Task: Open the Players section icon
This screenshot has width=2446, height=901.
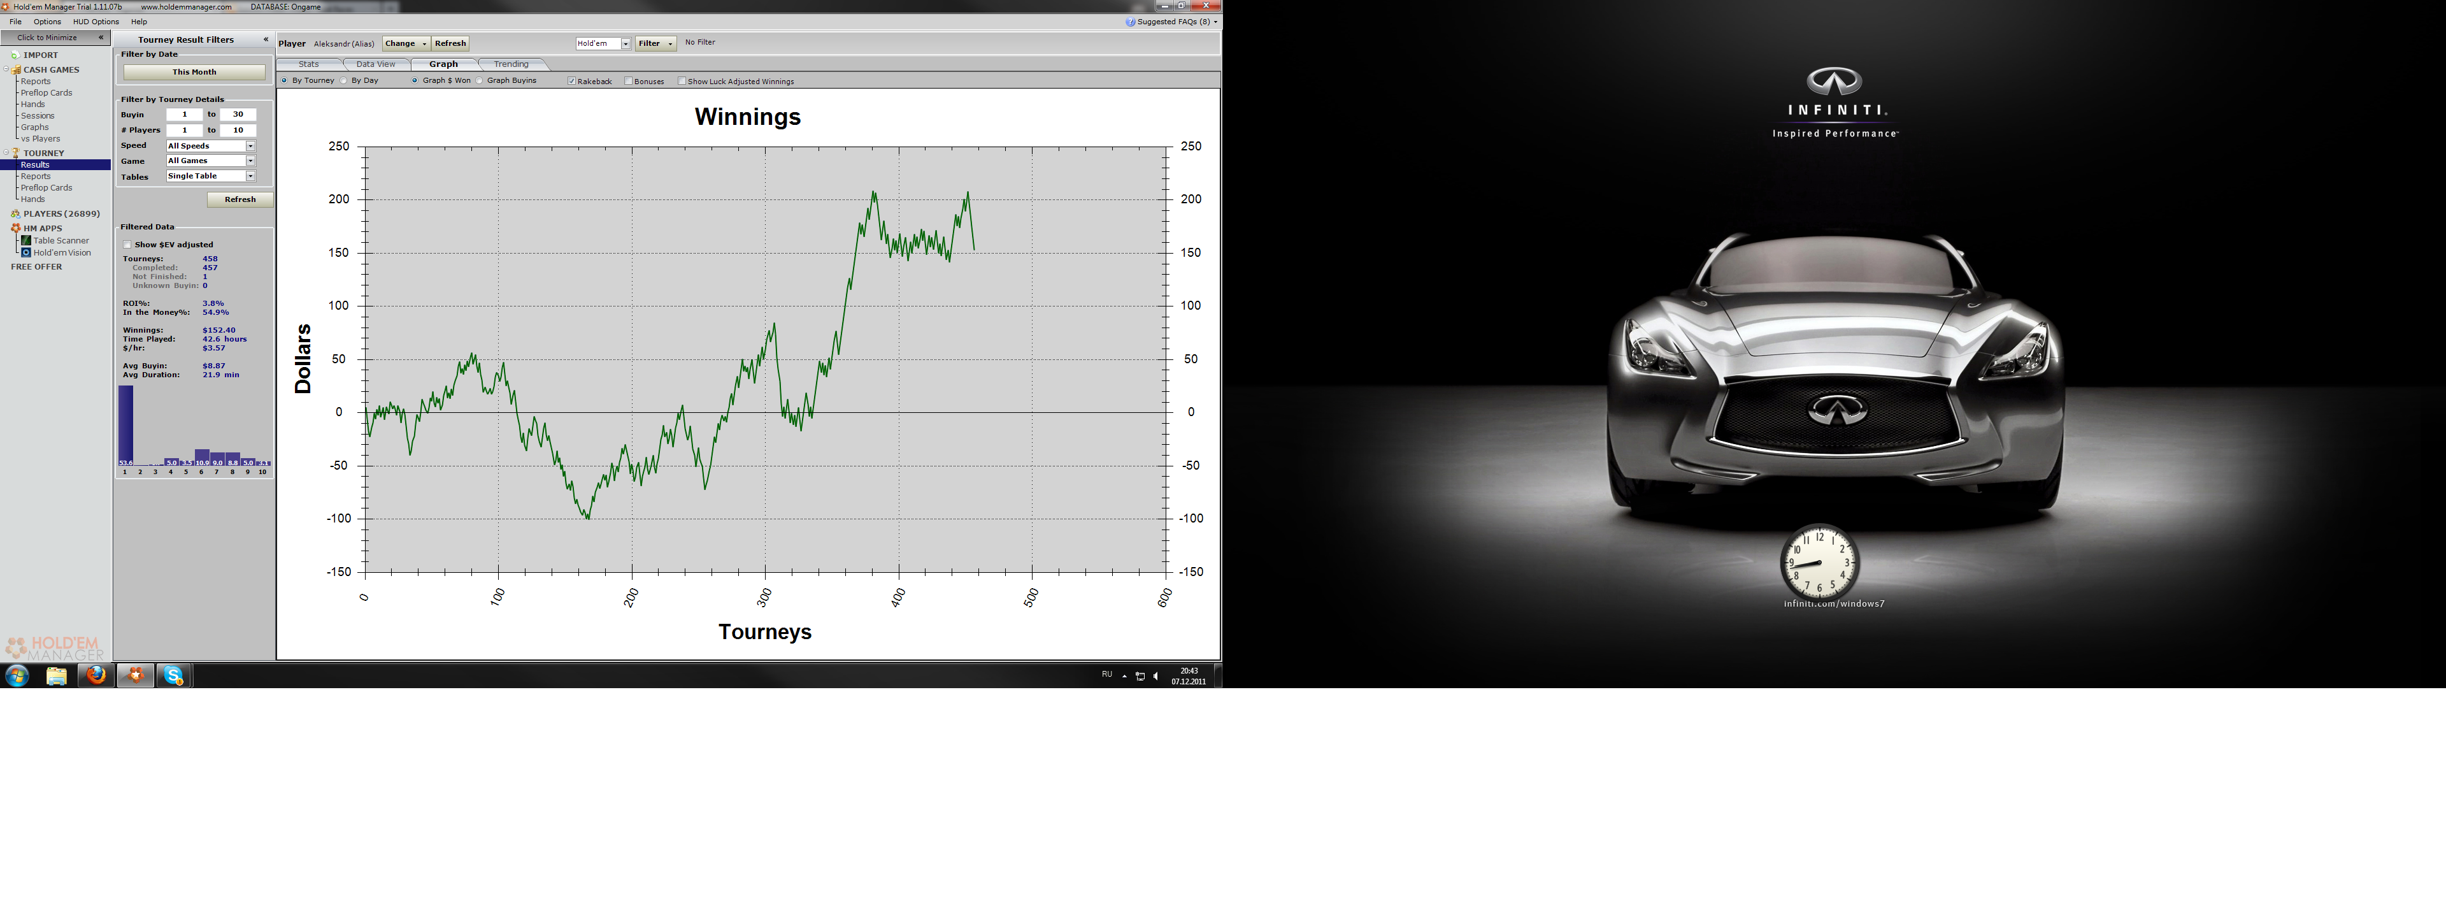Action: pos(15,213)
